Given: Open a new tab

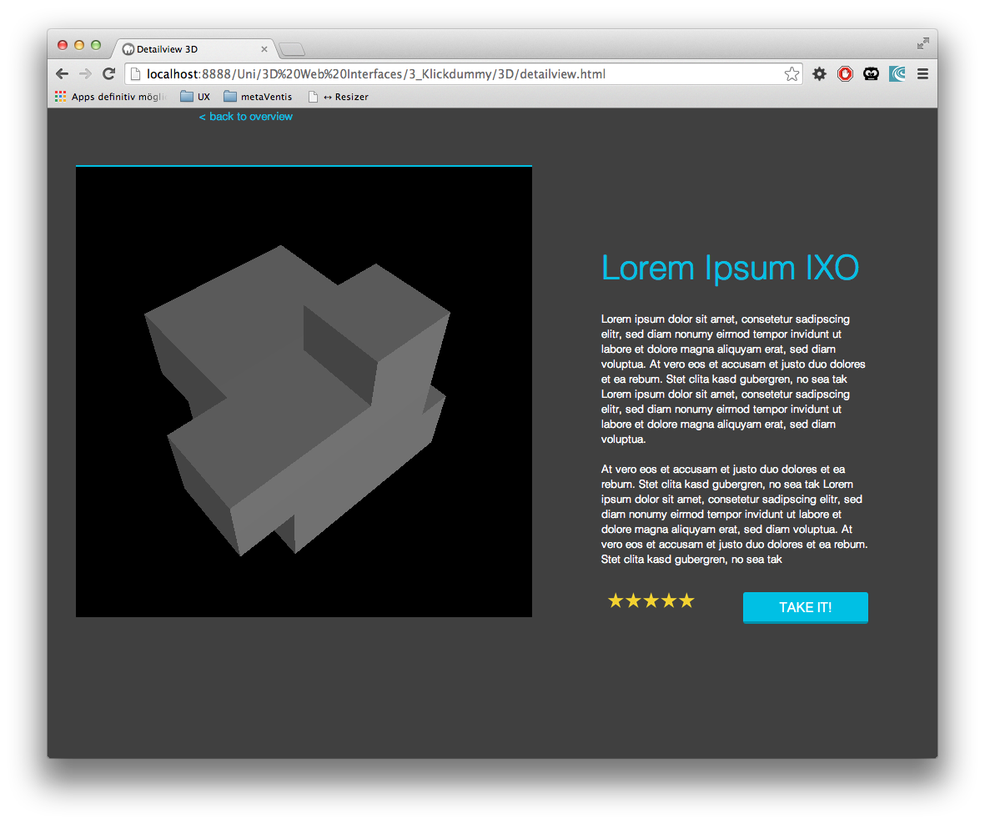Looking at the screenshot, I should coord(292,49).
